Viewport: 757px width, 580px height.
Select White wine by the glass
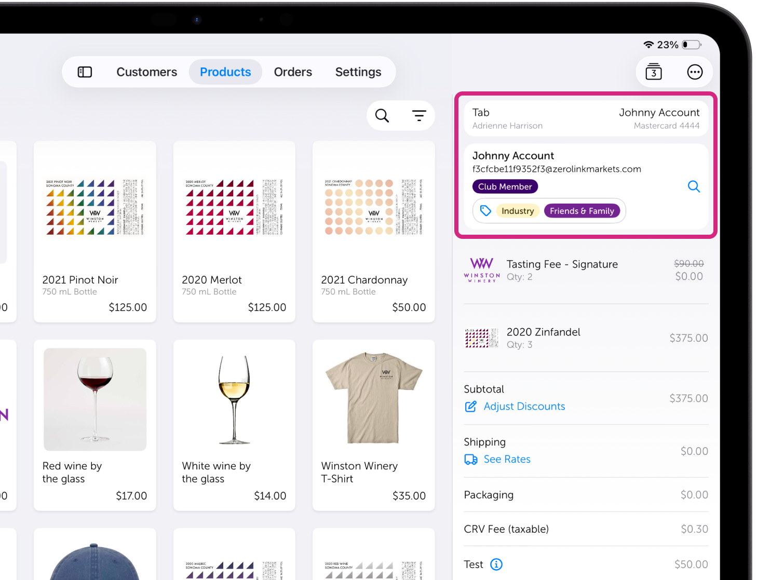click(x=234, y=425)
